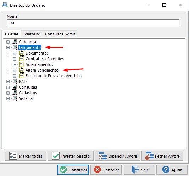Image resolution: width=189 pixels, height=176 pixels.
Task: Open the Relatórios tab
Action: [x=32, y=34]
